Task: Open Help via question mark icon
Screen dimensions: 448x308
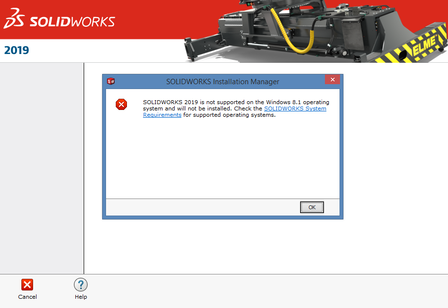Action: (81, 285)
